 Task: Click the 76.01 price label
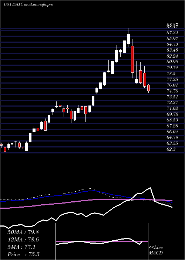coord(173,85)
